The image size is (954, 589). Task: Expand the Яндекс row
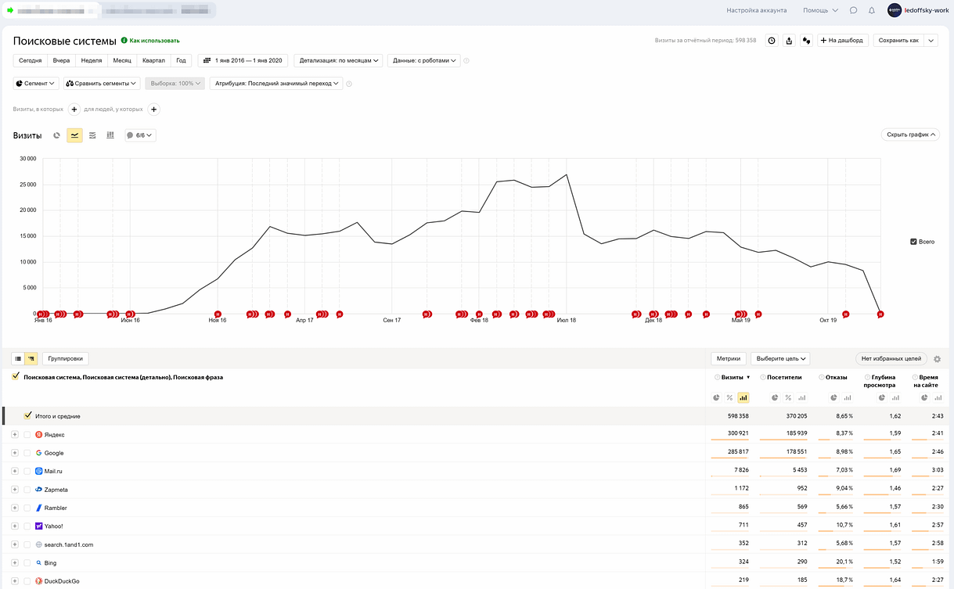click(x=15, y=435)
